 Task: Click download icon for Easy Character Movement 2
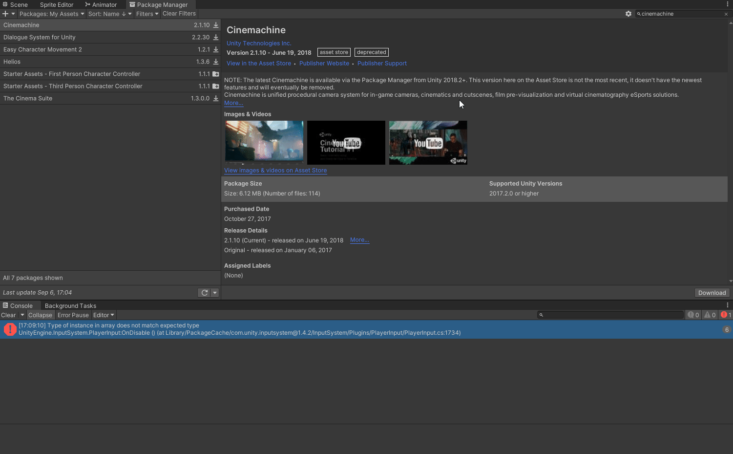click(216, 49)
